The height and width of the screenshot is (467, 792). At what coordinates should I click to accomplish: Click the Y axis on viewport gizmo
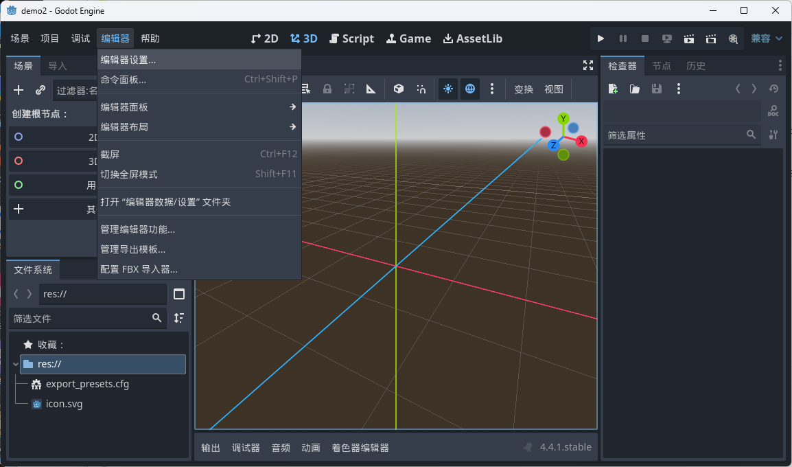tap(563, 119)
